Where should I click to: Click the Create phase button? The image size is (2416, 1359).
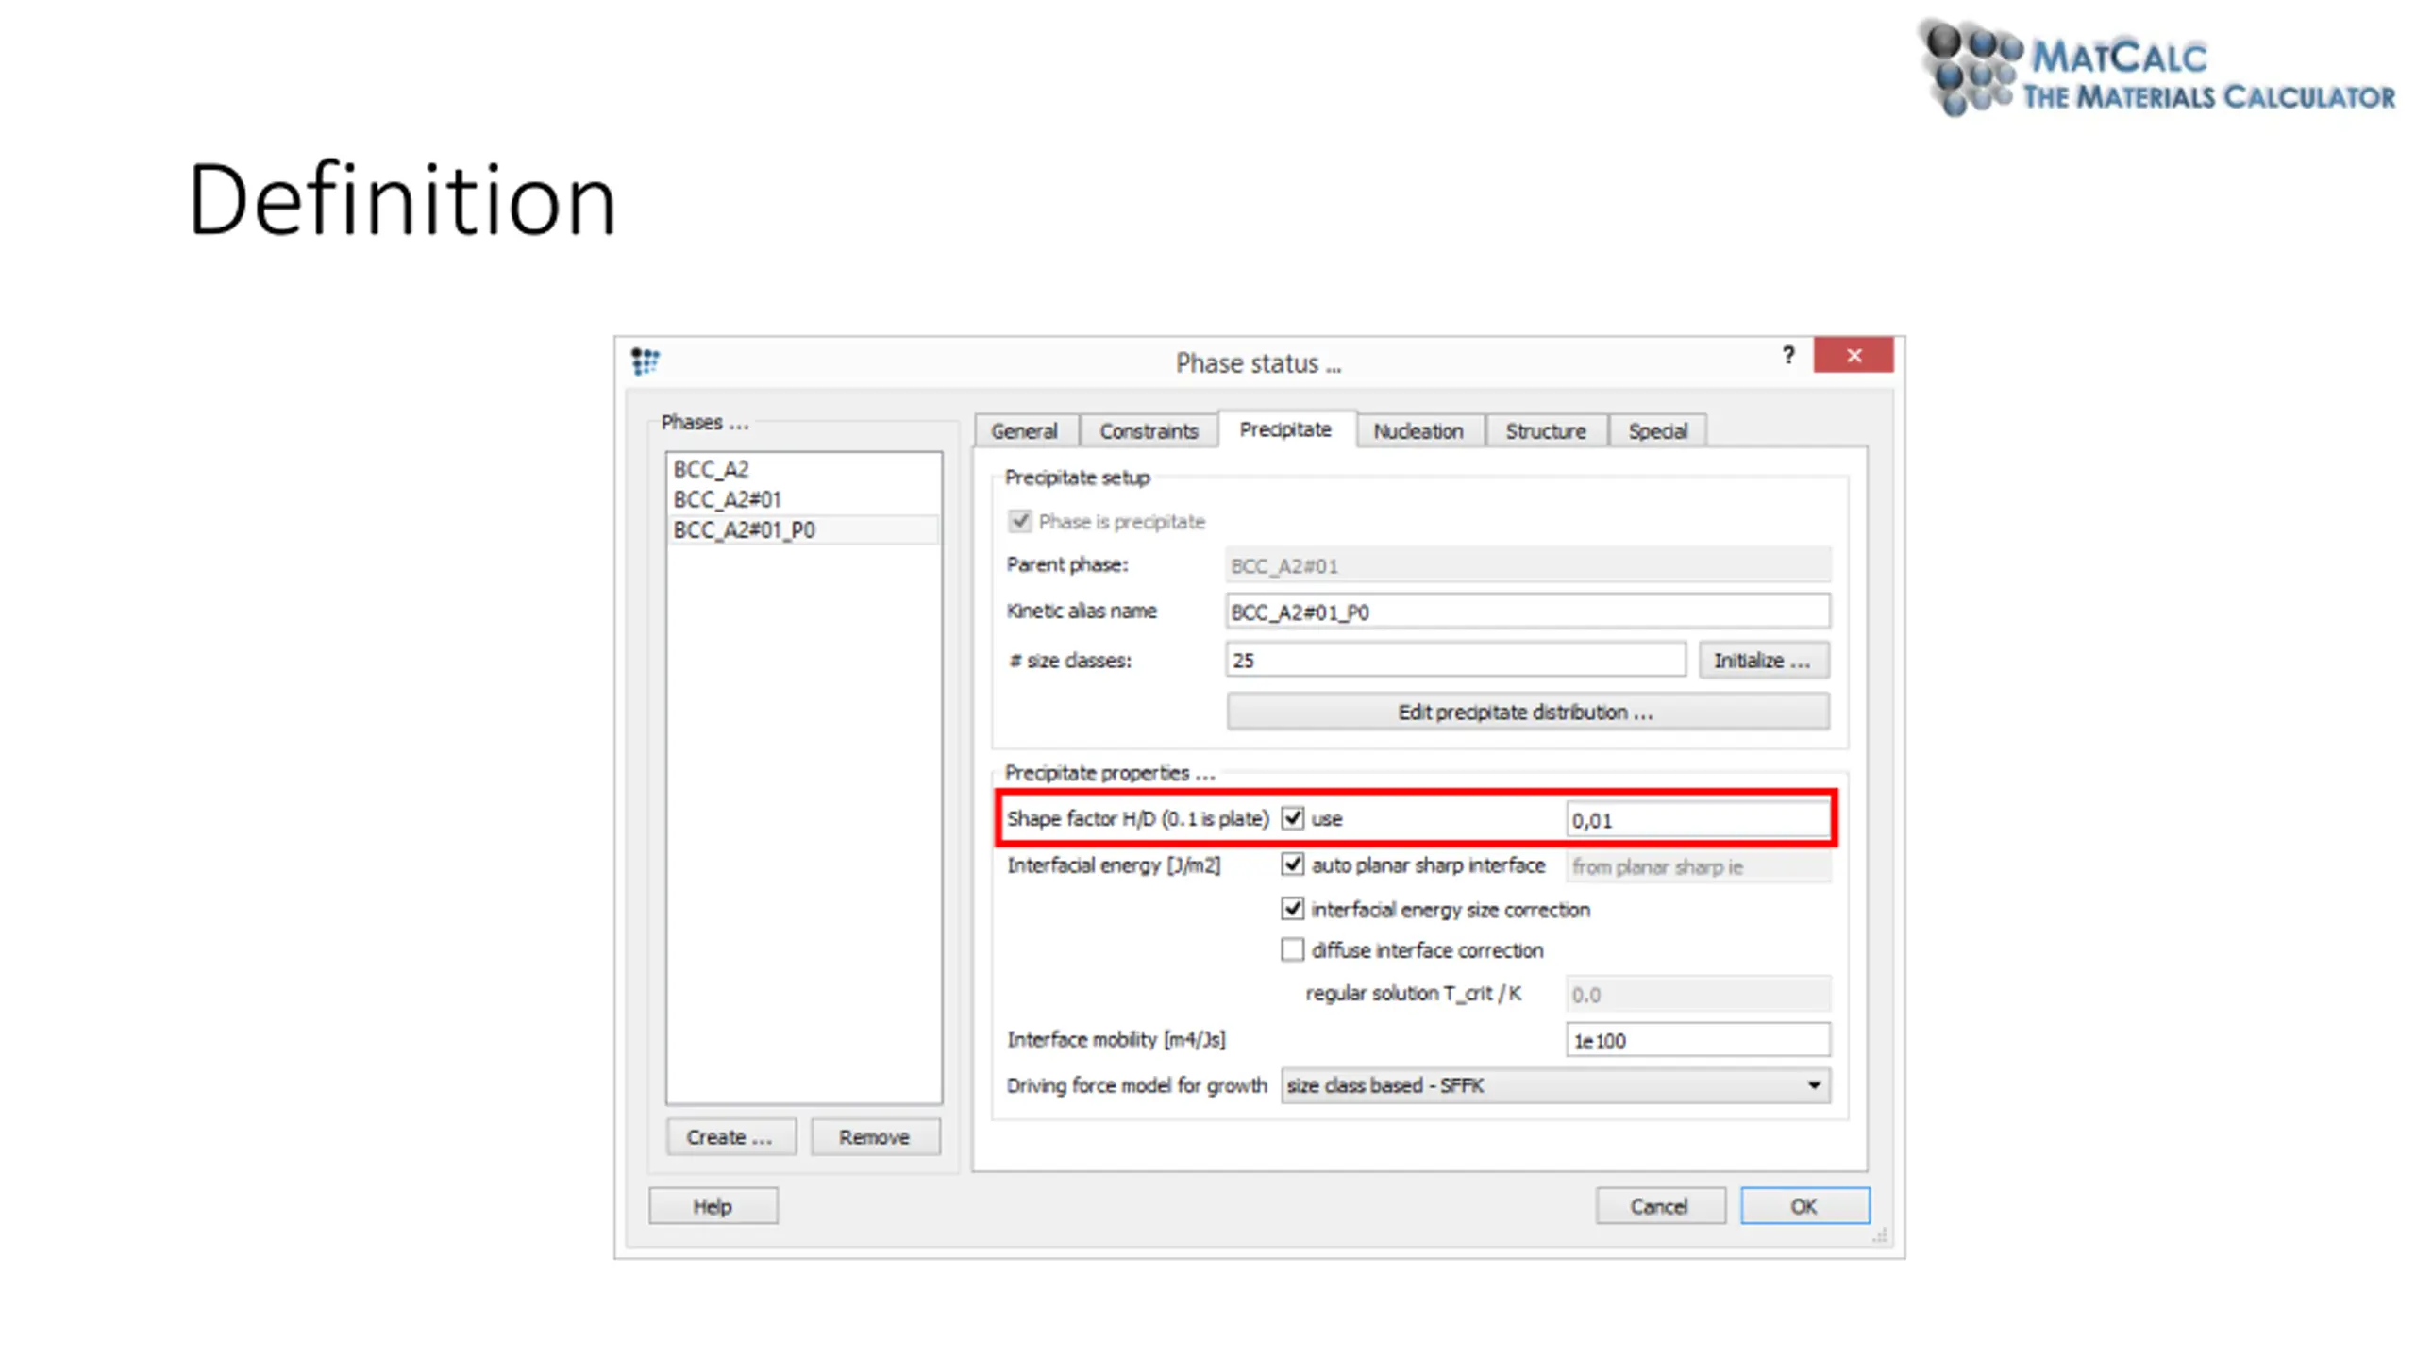730,1137
